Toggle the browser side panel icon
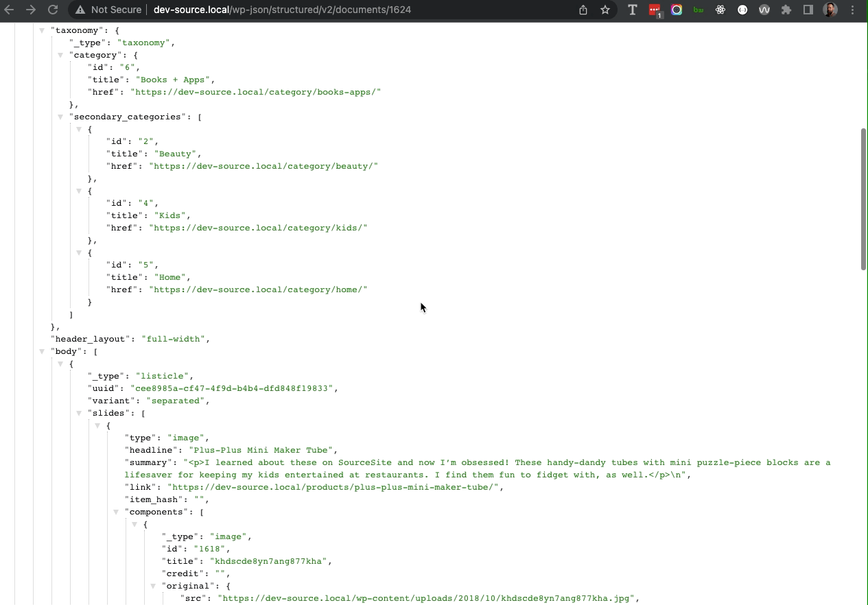Viewport: 868px width, 605px height. [808, 10]
